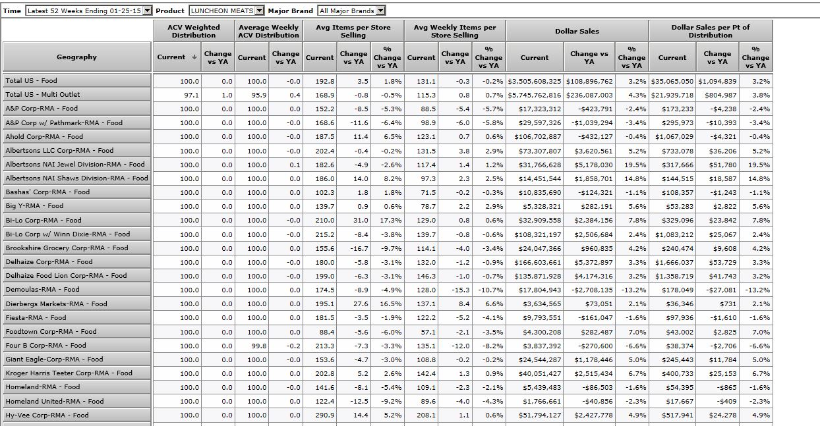Click the ACV Weighted Distribution header
This screenshot has width=820, height=426.
[194, 31]
